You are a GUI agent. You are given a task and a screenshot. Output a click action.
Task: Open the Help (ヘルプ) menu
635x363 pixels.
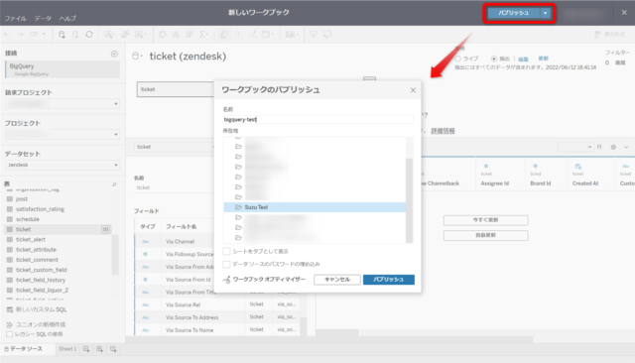point(67,18)
